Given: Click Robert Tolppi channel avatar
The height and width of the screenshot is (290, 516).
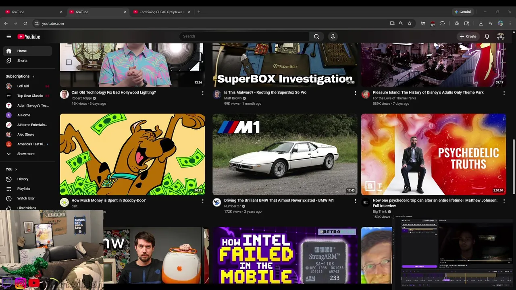Looking at the screenshot, I should coord(64,94).
